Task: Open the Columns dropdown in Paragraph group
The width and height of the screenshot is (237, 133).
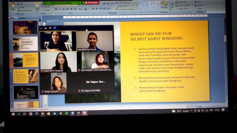Action: pos(109,8)
